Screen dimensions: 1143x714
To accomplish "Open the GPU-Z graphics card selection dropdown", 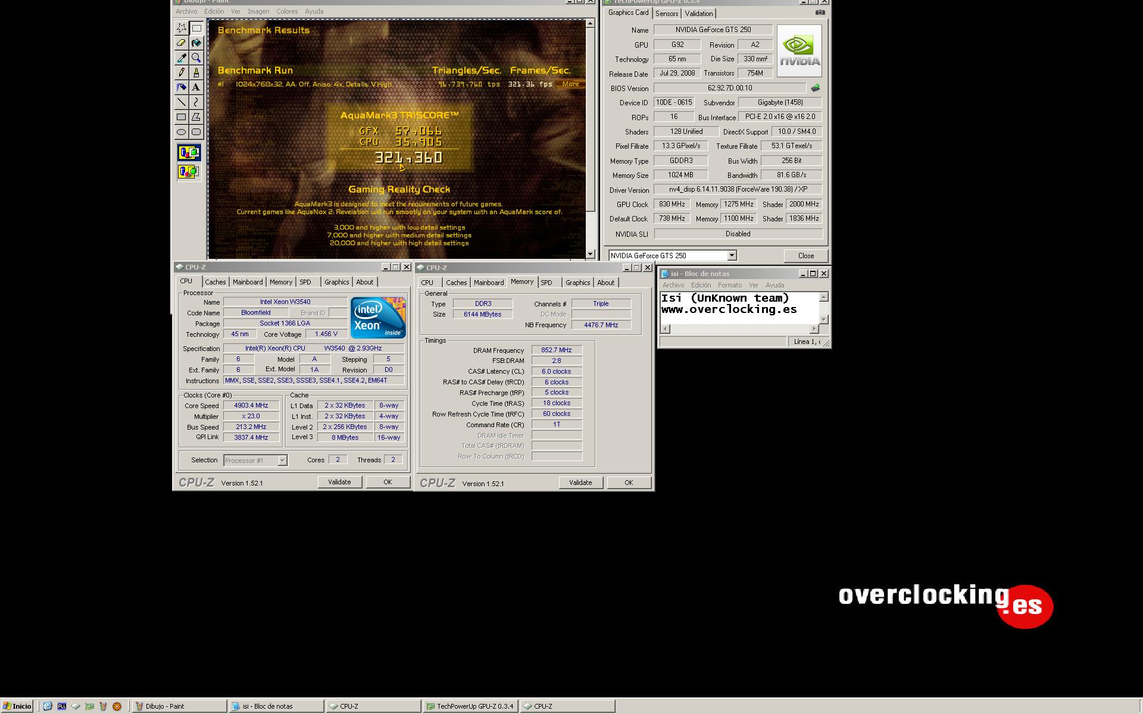I will coord(732,256).
